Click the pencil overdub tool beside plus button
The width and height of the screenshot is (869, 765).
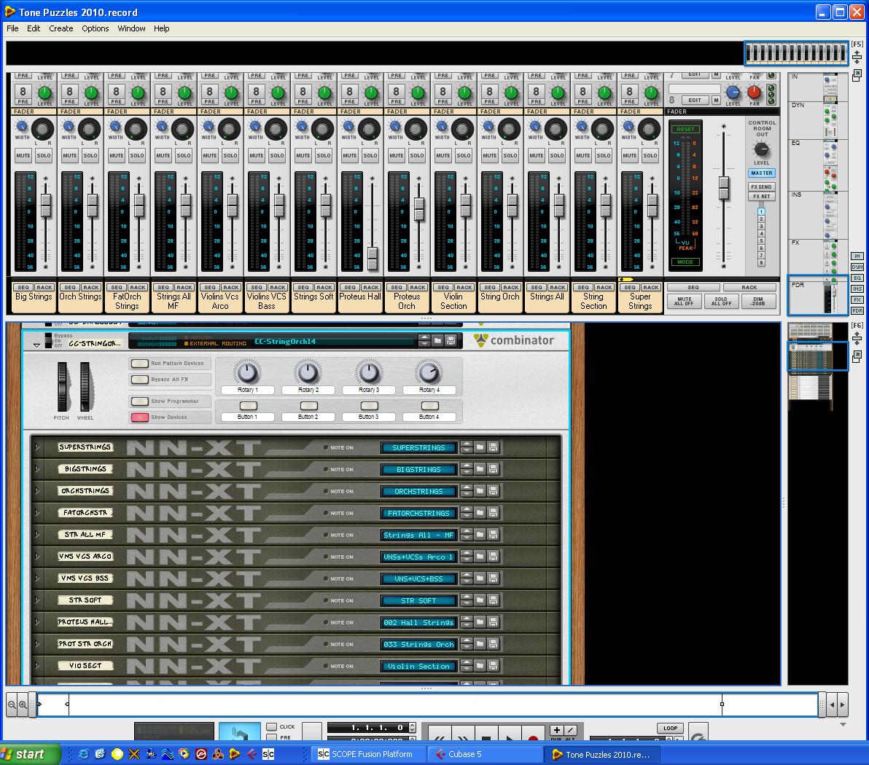tap(570, 730)
